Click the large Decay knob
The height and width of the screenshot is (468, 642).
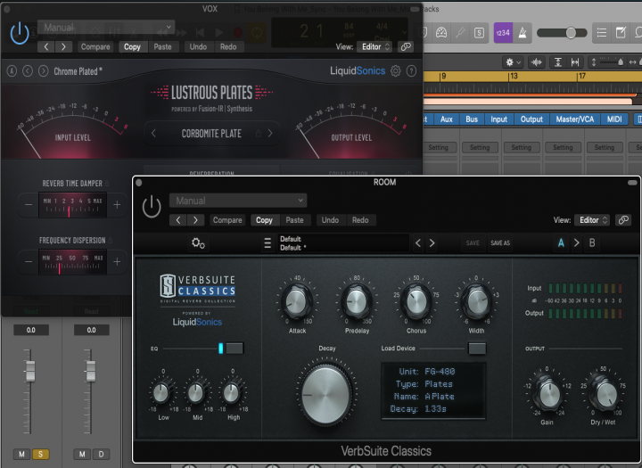pos(326,396)
